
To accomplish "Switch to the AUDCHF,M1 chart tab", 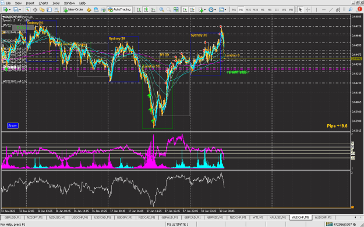I will (323, 218).
